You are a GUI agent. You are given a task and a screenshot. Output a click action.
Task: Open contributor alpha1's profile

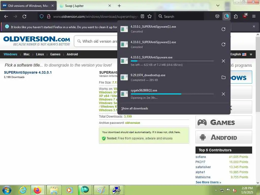(200, 172)
